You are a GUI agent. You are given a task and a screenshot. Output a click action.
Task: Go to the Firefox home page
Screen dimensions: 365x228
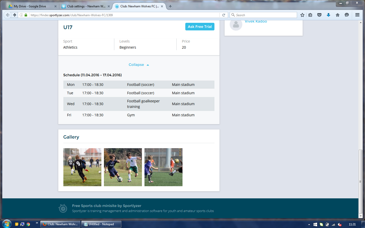[338, 15]
